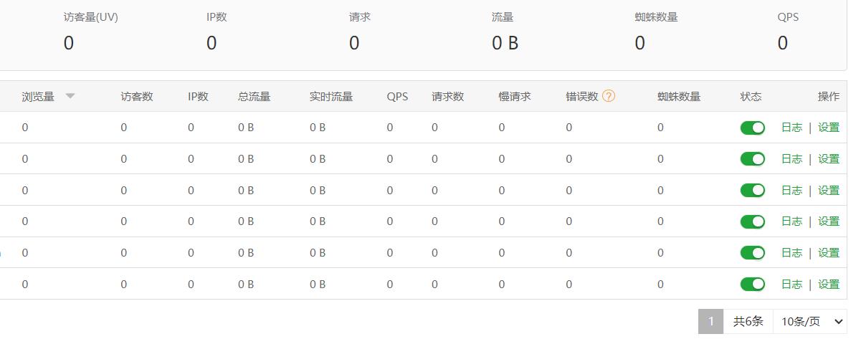Toggle the fifth row status switch

(x=753, y=252)
